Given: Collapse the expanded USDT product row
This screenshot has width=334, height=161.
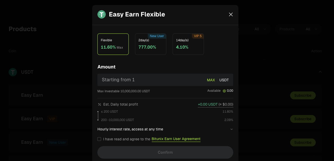Looking at the screenshot, I should (320, 72).
